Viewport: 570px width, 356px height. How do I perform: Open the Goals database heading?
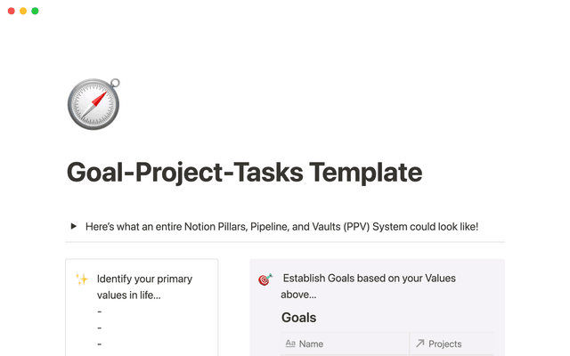298,318
